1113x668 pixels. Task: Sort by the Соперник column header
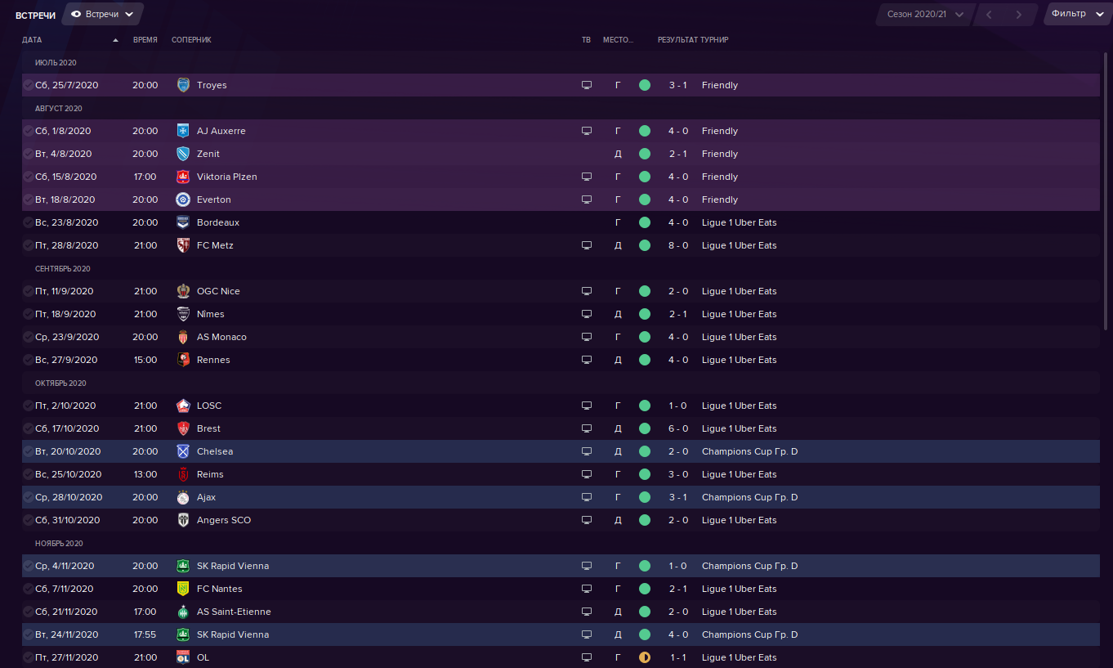191,40
